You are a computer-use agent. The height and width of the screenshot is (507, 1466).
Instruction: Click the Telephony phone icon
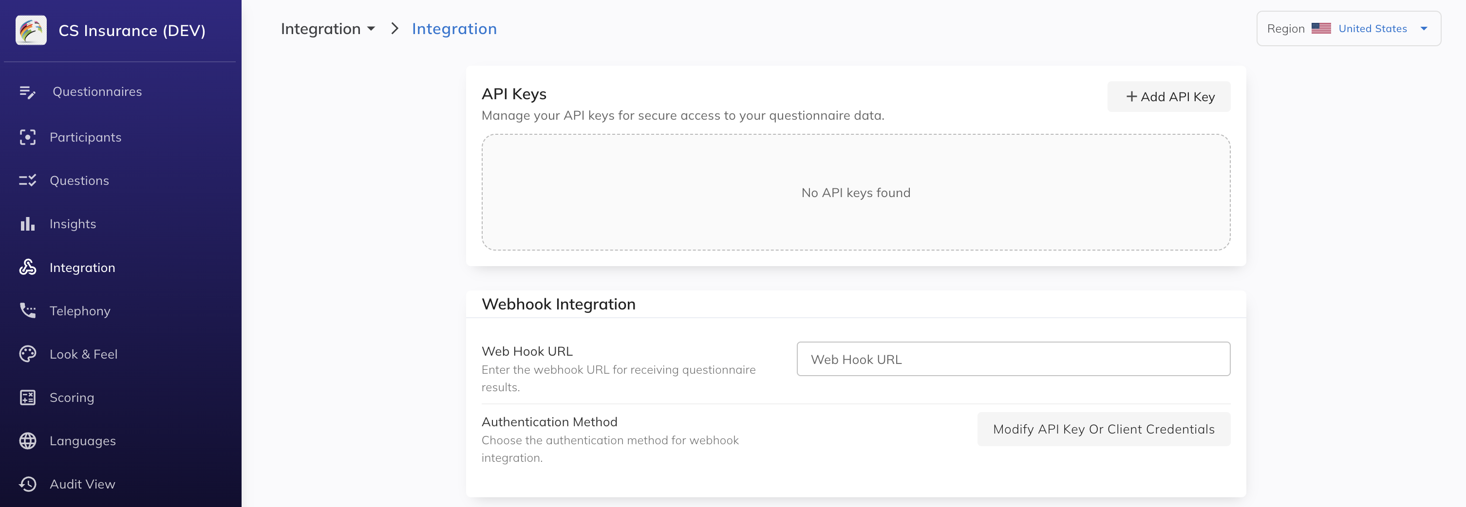(27, 310)
